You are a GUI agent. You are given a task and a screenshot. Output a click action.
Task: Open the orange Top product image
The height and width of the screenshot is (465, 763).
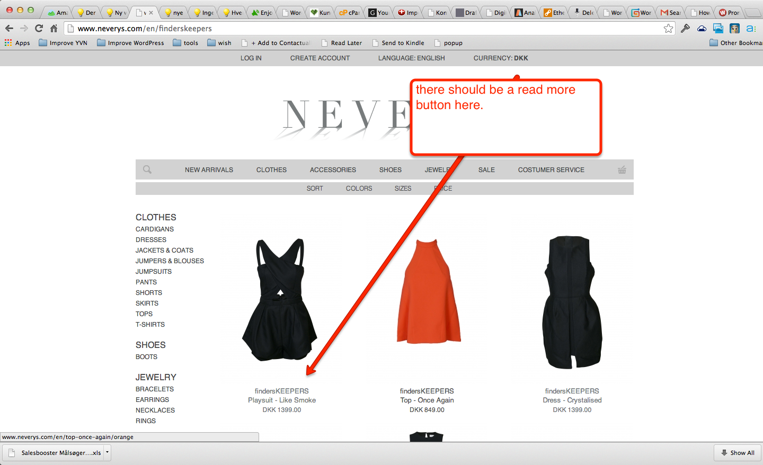(x=429, y=291)
